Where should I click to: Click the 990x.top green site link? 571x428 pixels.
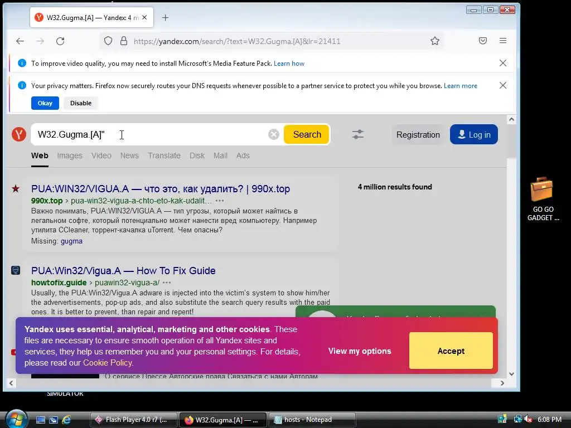coord(47,201)
